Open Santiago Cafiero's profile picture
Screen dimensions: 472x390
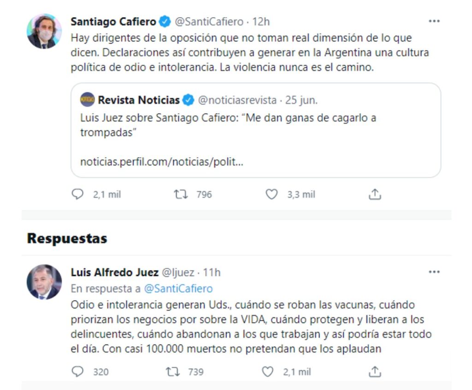tap(44, 31)
